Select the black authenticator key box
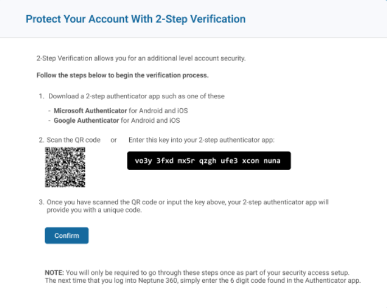387x308 pixels. [x=209, y=160]
